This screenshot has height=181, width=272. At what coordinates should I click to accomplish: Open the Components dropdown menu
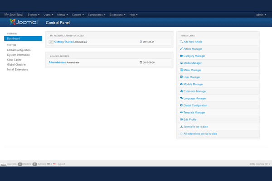[97, 15]
